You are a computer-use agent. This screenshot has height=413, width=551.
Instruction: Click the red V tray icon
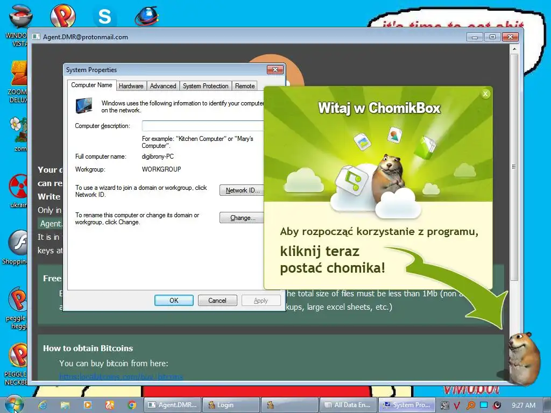tap(457, 405)
